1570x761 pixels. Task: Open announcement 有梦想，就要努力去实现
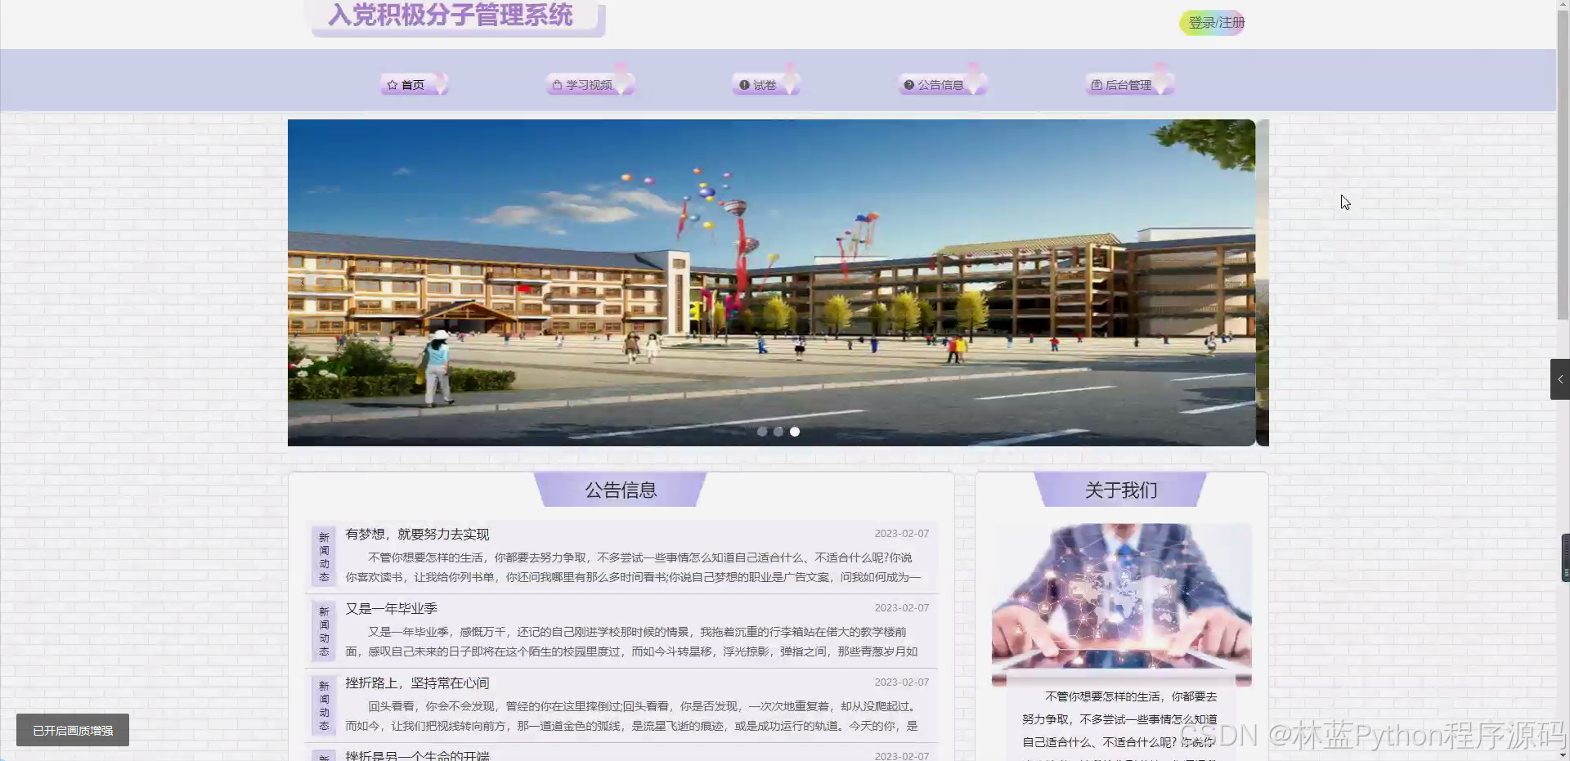(417, 534)
